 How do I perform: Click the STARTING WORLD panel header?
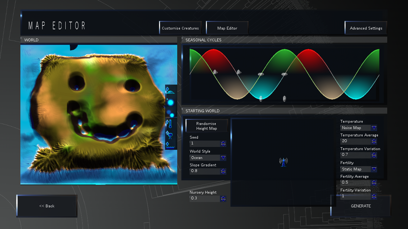coord(284,111)
